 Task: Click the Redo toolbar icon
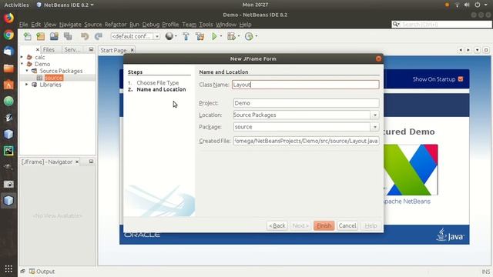click(99, 36)
